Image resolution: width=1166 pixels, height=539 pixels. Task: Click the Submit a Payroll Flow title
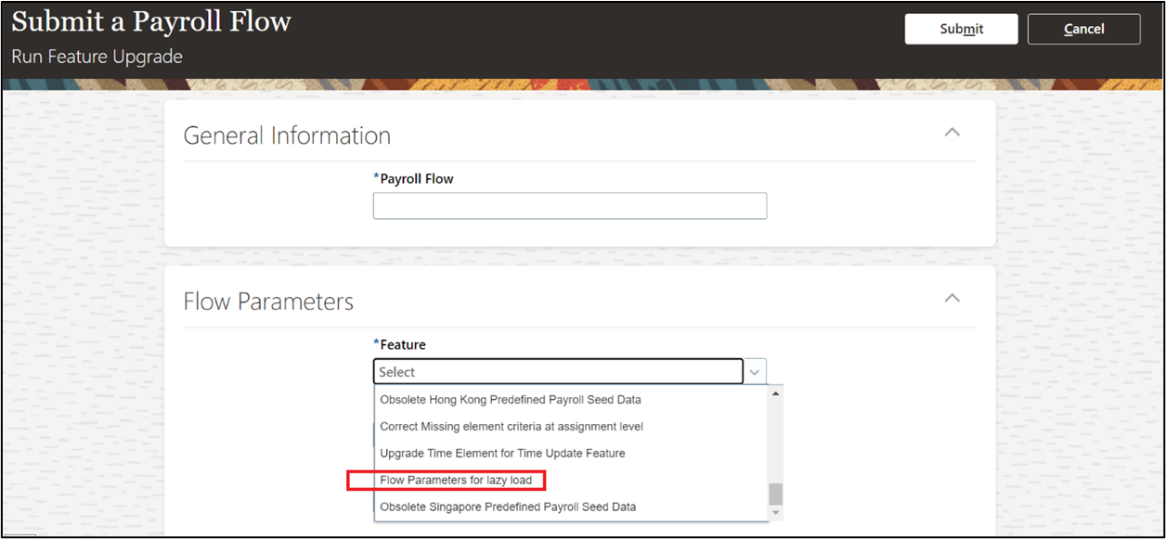coord(151,22)
